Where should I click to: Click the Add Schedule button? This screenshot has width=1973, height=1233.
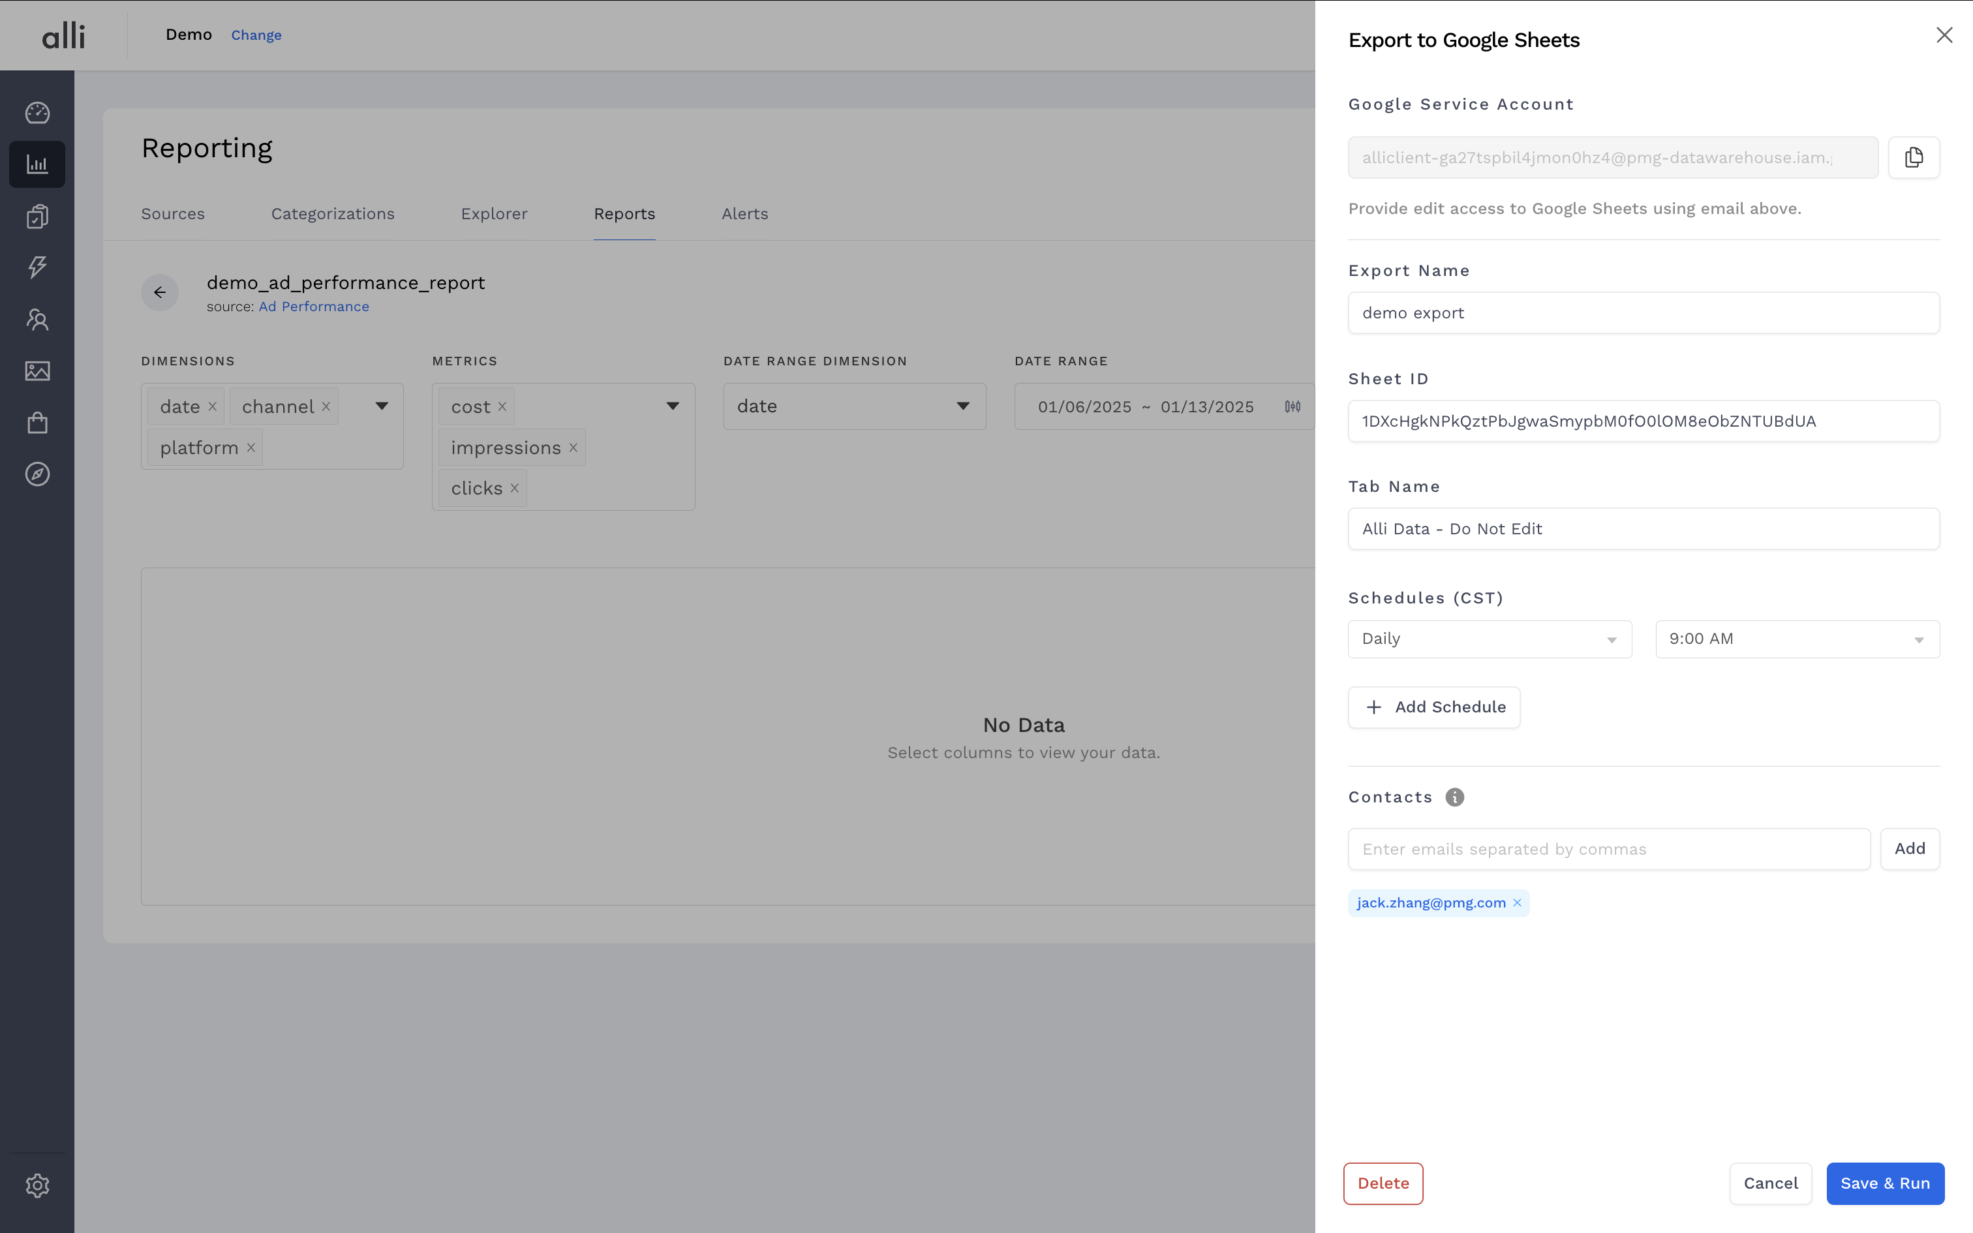point(1434,707)
